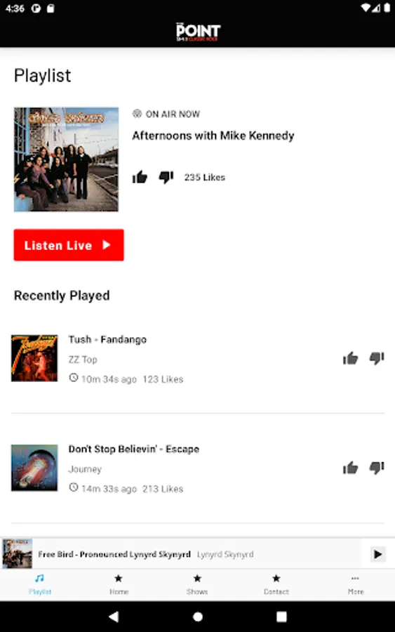395x632 pixels.
Task: Dislike the on-air show with thumbs down
Action: [x=166, y=177]
